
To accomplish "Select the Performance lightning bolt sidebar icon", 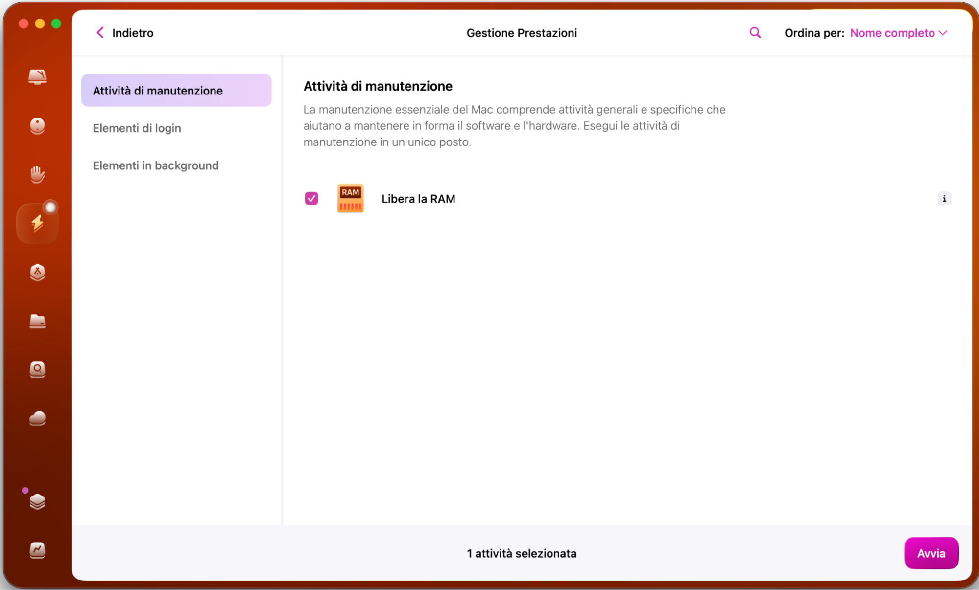I will point(37,223).
